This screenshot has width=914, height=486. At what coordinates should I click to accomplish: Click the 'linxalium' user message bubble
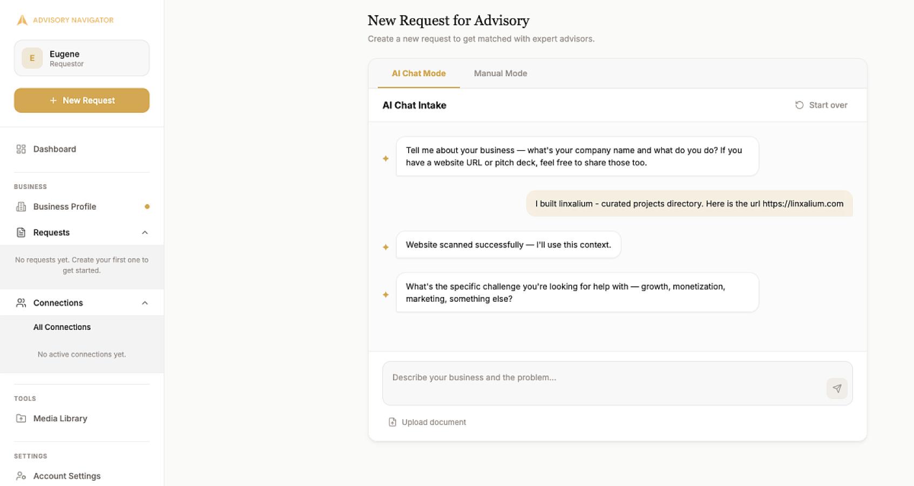pos(689,204)
